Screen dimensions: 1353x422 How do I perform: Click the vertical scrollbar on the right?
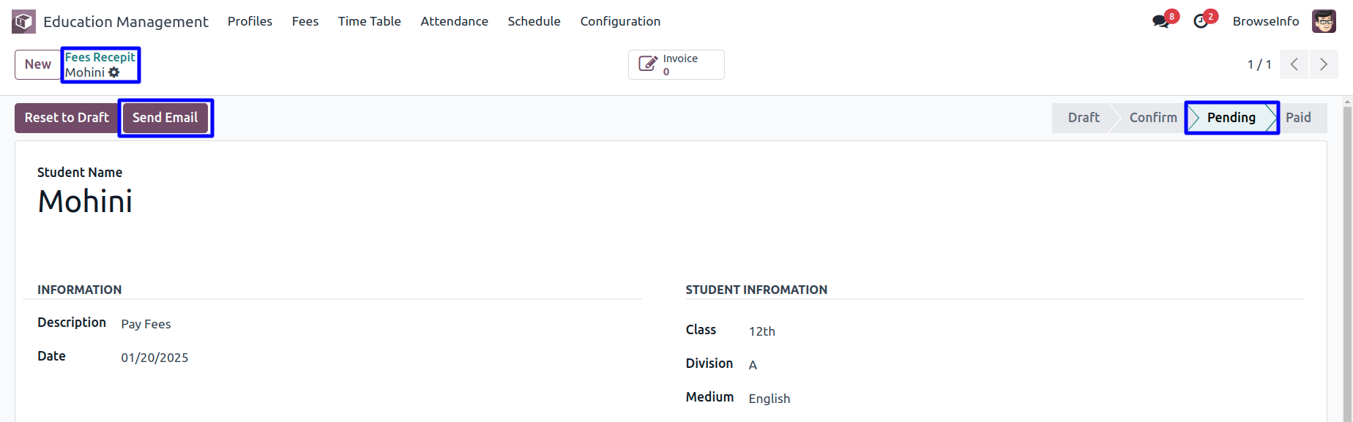click(x=1347, y=260)
